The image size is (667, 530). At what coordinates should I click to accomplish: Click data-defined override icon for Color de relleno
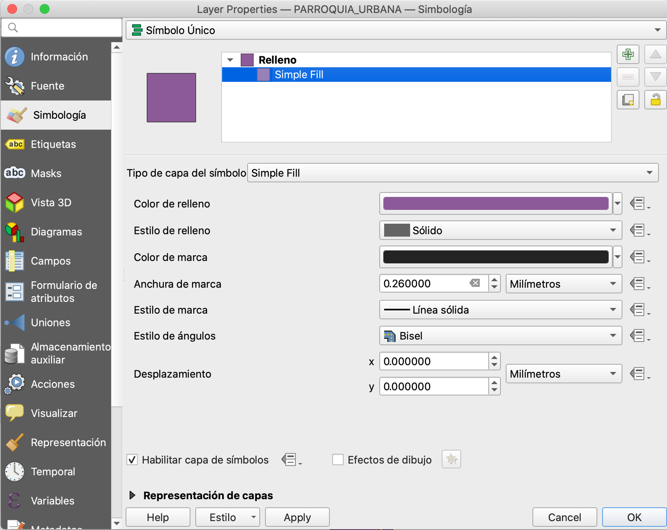(x=639, y=203)
